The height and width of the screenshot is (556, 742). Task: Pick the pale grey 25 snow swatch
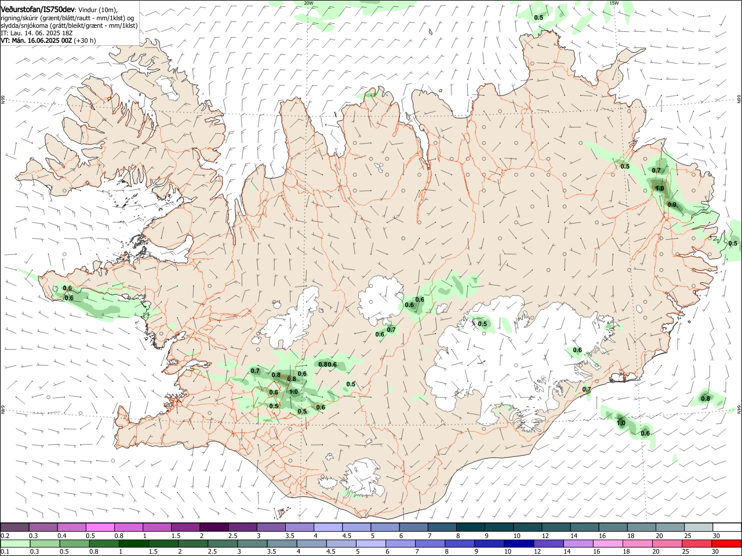pos(699,527)
